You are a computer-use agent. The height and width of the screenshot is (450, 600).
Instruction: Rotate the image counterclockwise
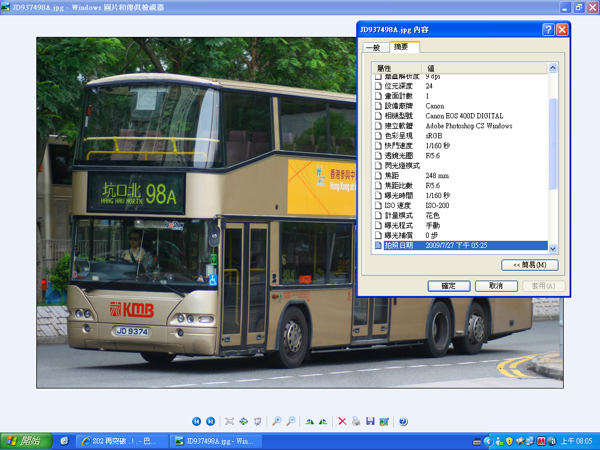(323, 421)
